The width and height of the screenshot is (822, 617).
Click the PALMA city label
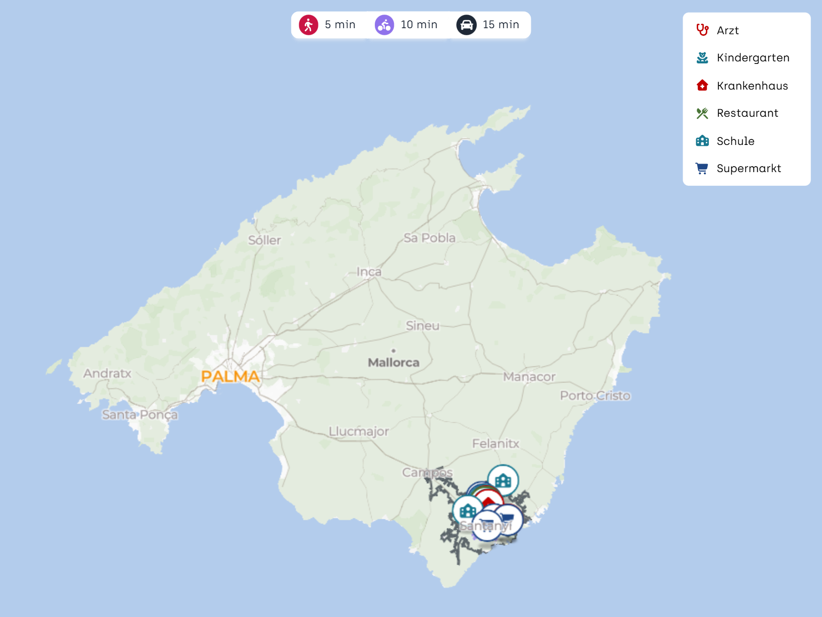tap(230, 376)
